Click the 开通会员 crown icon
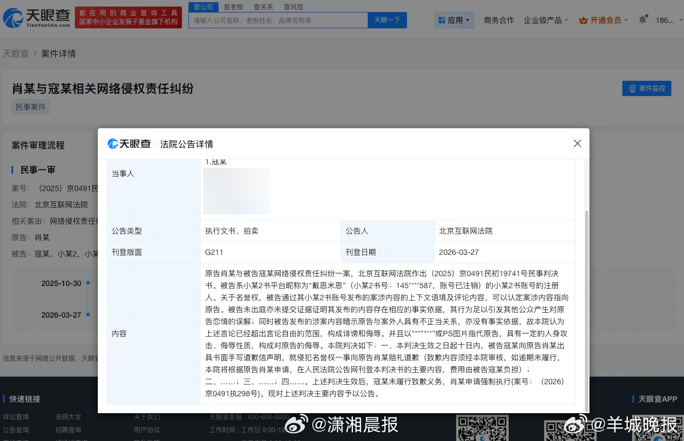This screenshot has height=441, width=684. (x=583, y=20)
